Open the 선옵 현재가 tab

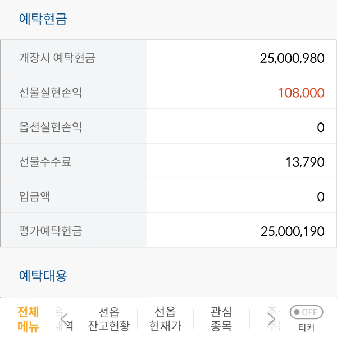click(x=165, y=319)
